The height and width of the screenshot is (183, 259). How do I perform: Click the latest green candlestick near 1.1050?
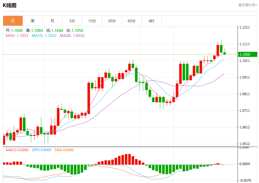225,53
